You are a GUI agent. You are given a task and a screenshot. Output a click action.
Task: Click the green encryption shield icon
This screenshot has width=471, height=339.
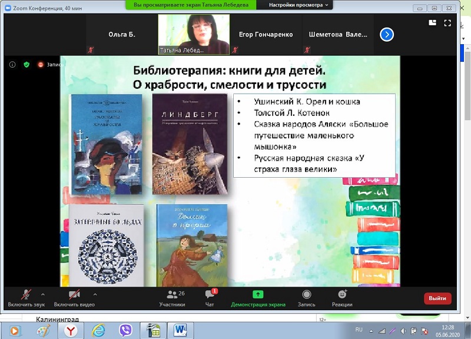(26, 65)
